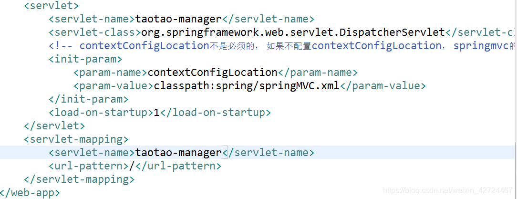Click the closing </servlet> tag
The image size is (517, 199).
(54, 126)
